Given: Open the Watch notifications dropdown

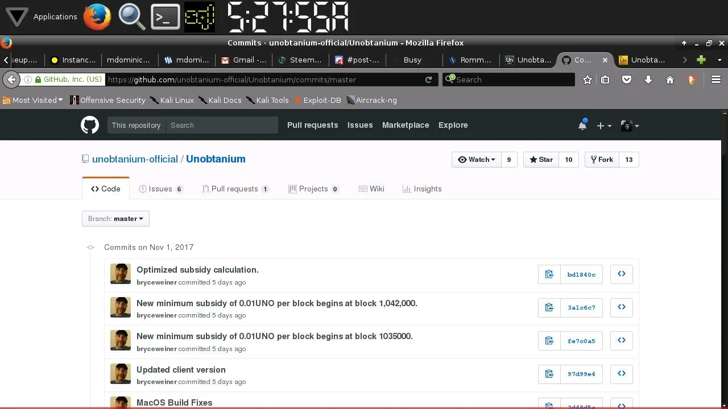Looking at the screenshot, I should [x=476, y=160].
